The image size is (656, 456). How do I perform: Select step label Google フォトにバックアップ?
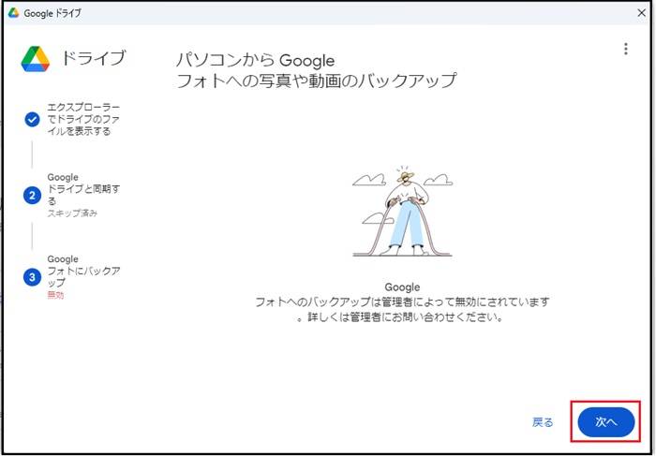83,271
